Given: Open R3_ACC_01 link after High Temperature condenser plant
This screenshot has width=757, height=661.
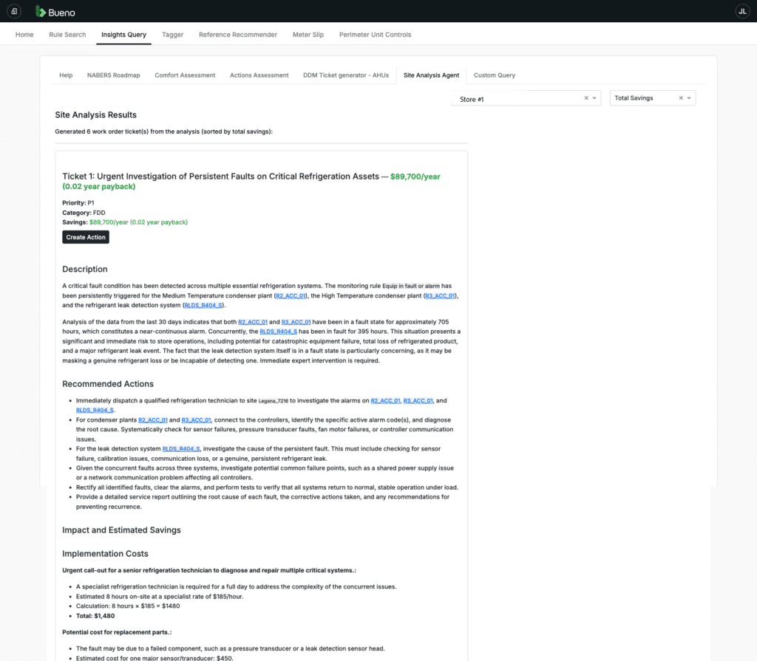Looking at the screenshot, I should pyautogui.click(x=440, y=295).
